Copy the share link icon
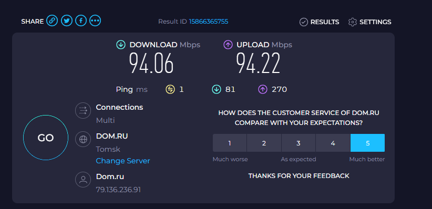 [52, 20]
